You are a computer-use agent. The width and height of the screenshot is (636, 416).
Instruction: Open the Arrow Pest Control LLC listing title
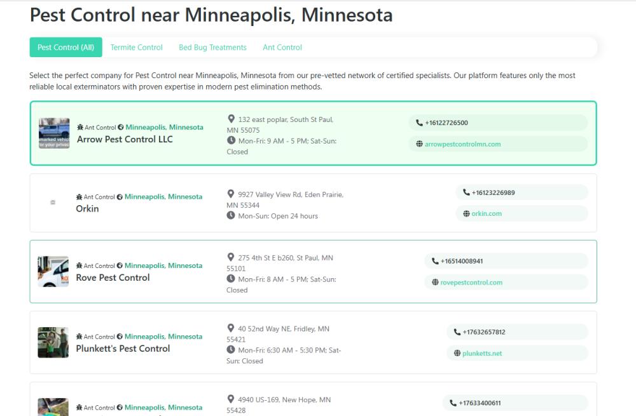(125, 139)
